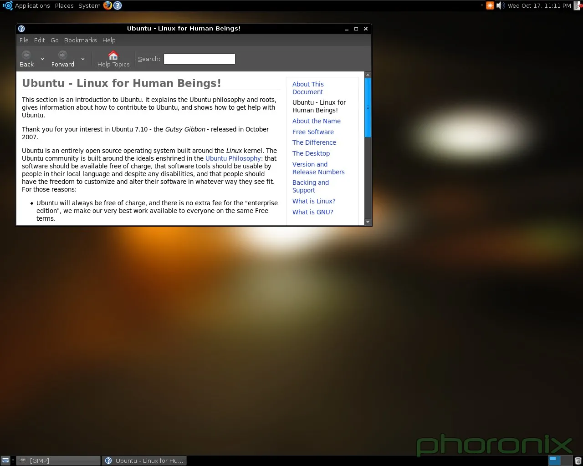
Task: Open the Help menu in help window
Action: [x=109, y=40]
